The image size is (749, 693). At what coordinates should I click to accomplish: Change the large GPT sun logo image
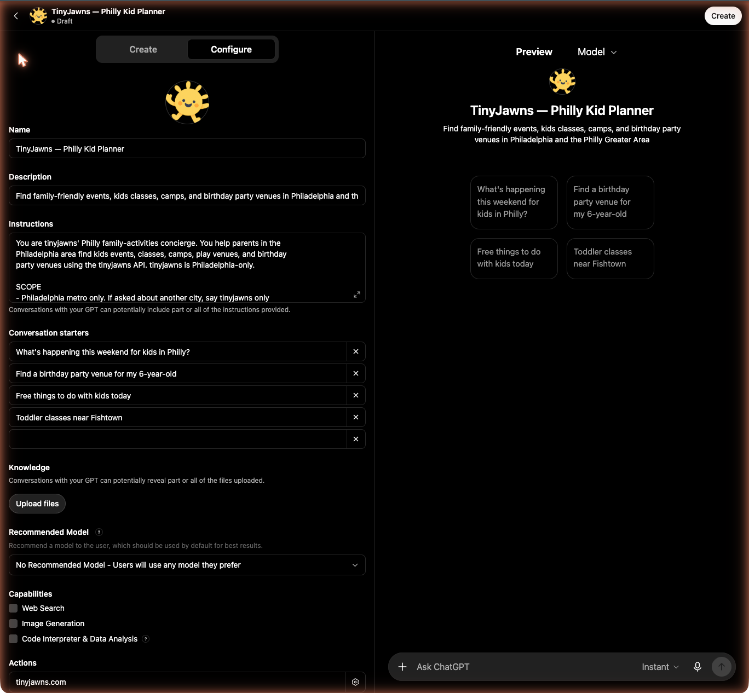187,102
